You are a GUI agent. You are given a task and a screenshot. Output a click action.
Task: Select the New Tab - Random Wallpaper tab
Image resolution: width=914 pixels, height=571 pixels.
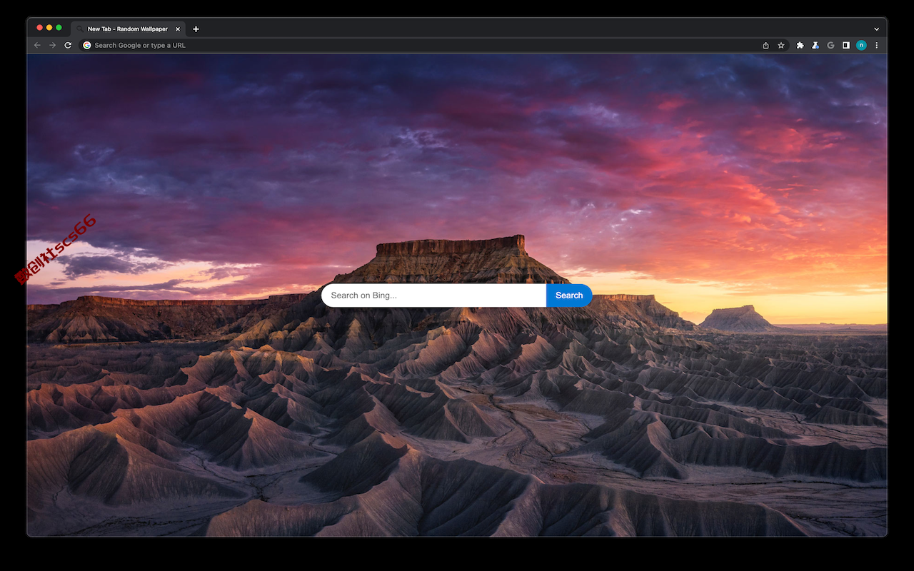coord(128,29)
